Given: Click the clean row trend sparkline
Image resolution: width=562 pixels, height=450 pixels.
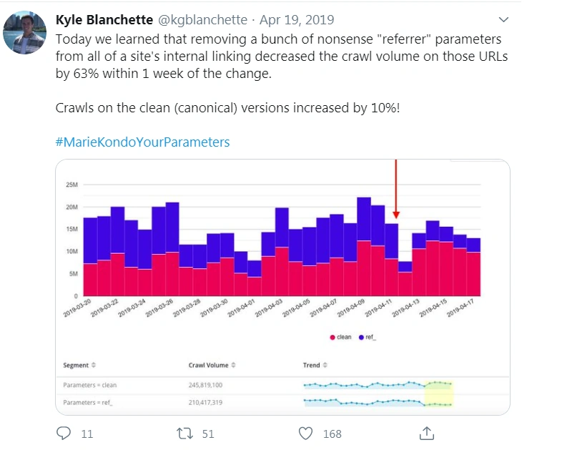Looking at the screenshot, I should tap(378, 384).
